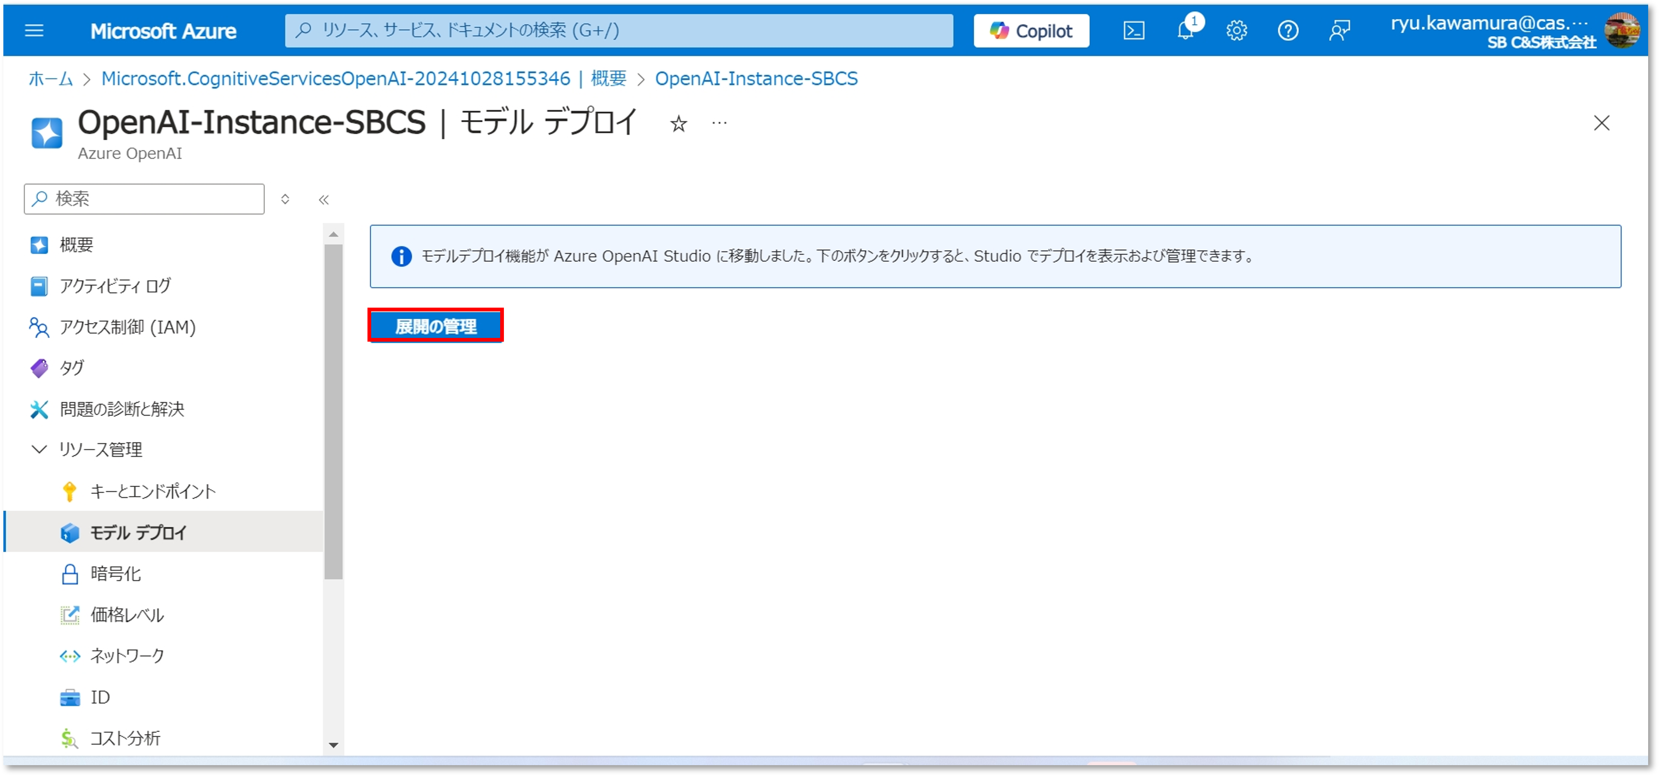Click the purple tag icon
This screenshot has height=776, width=1659.
click(x=39, y=368)
